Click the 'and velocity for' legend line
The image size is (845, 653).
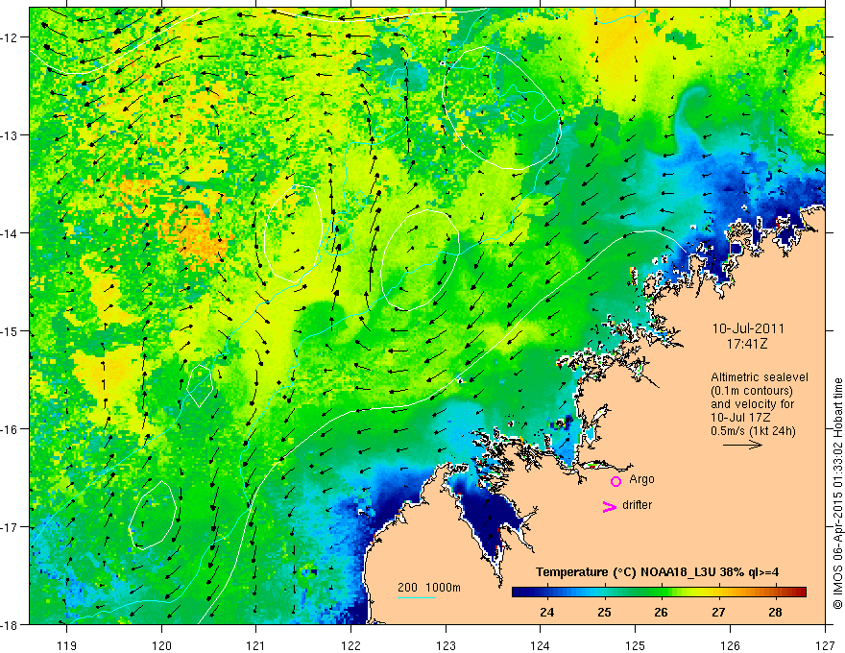pyautogui.click(x=752, y=404)
